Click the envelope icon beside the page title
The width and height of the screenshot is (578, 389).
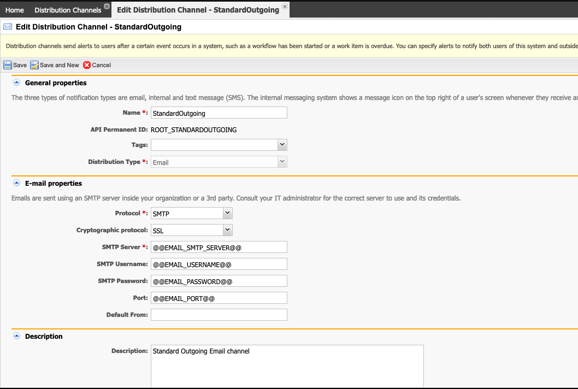7,27
